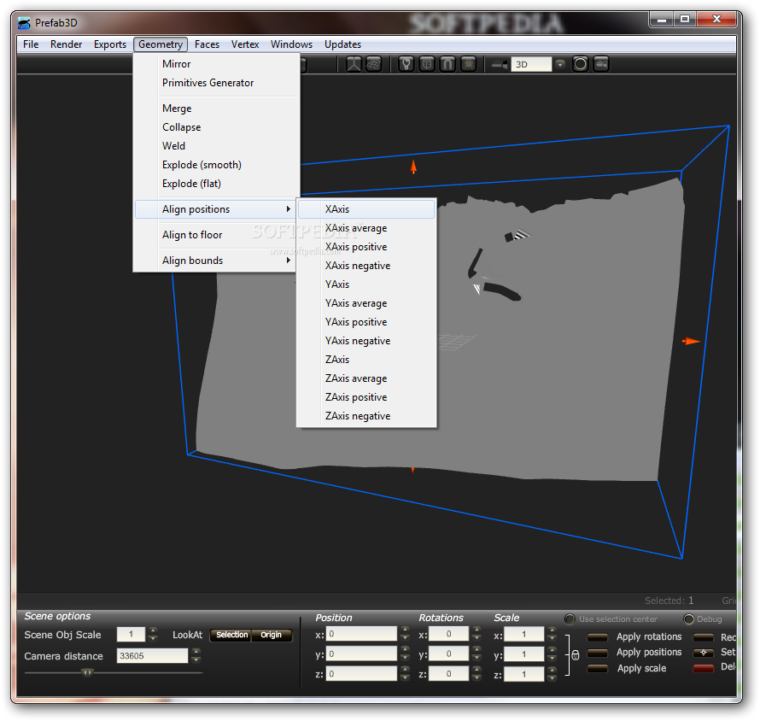The image size is (760, 721).
Task: Open the Windows menu
Action: click(x=291, y=44)
